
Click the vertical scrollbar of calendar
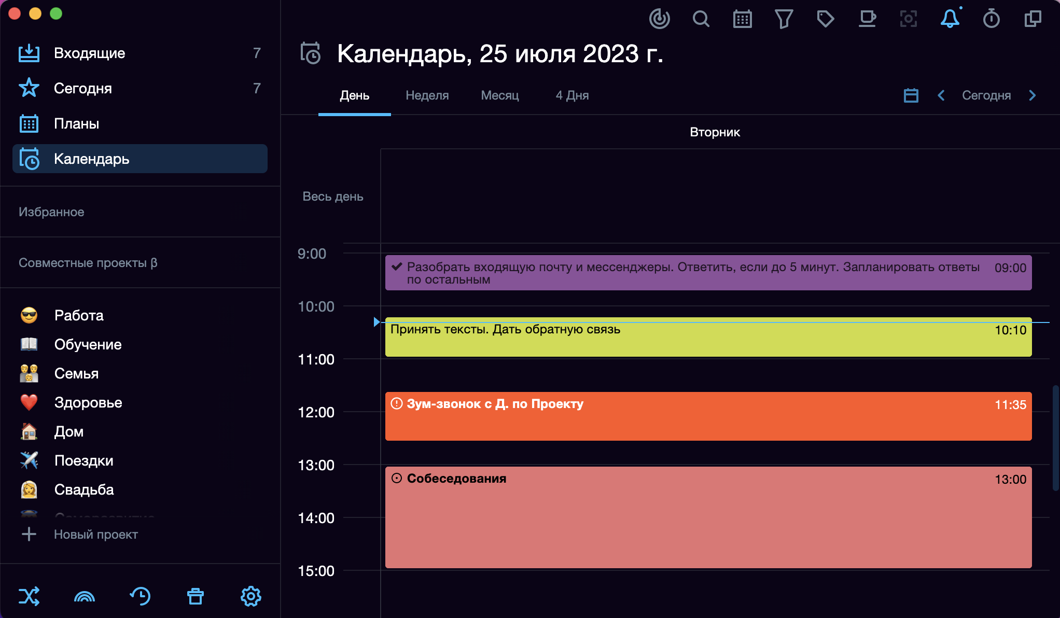pyautogui.click(x=1055, y=438)
